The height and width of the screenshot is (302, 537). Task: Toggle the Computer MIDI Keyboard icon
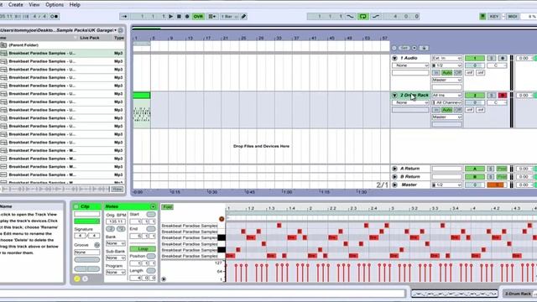tap(482, 17)
